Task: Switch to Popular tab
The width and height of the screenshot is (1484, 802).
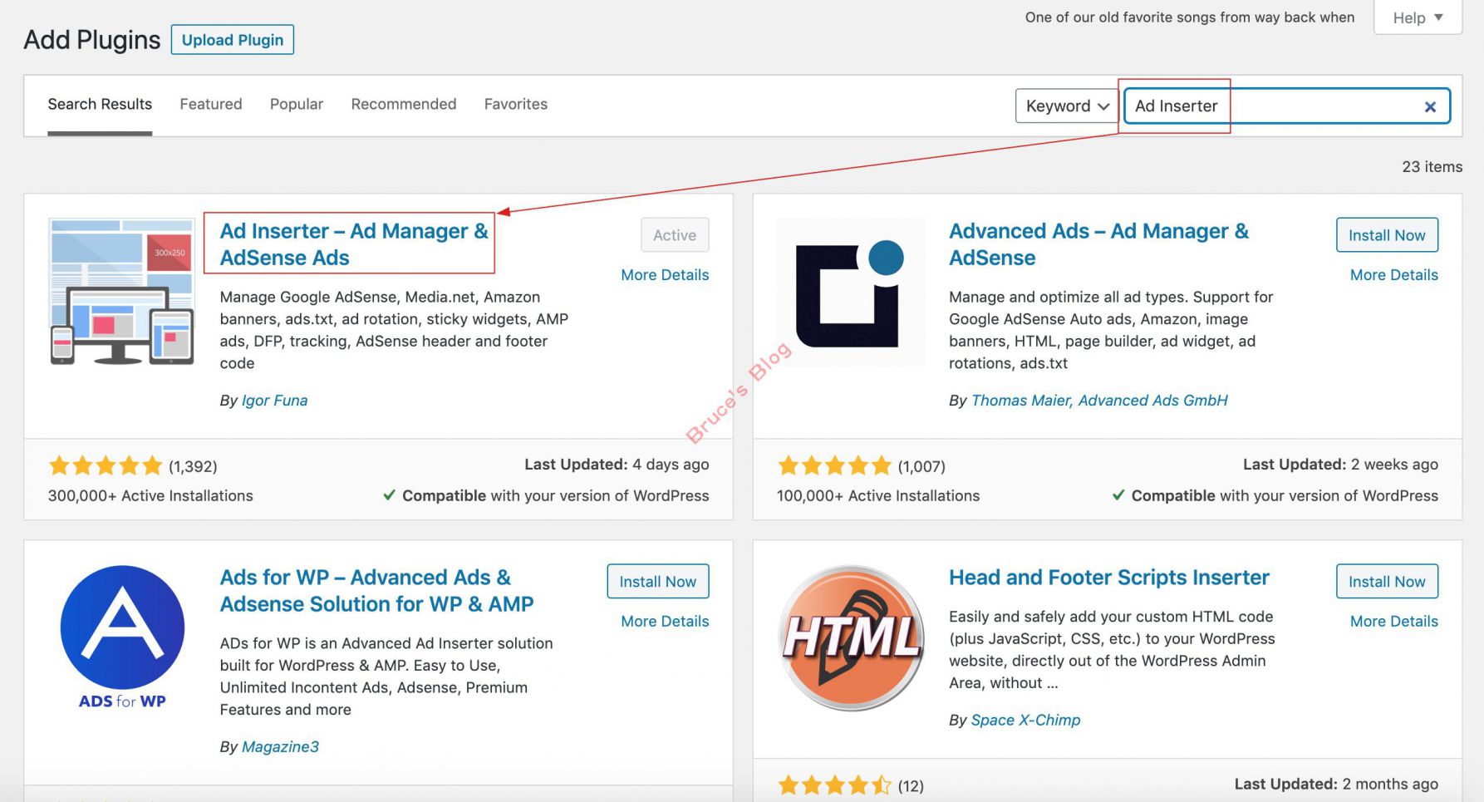Action: [x=297, y=104]
